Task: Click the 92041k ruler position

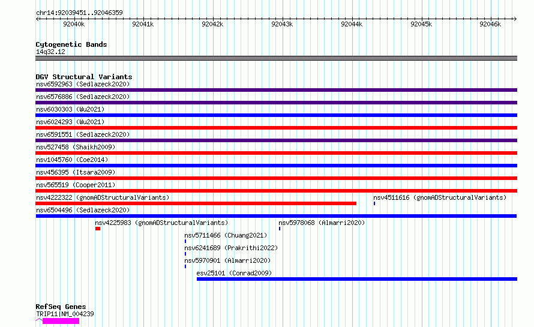Action: pyautogui.click(x=143, y=24)
